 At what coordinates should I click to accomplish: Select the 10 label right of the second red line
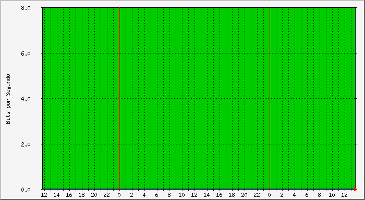(332, 195)
